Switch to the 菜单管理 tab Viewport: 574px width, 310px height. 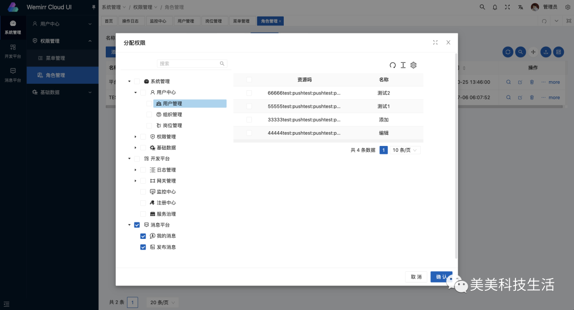coord(241,21)
